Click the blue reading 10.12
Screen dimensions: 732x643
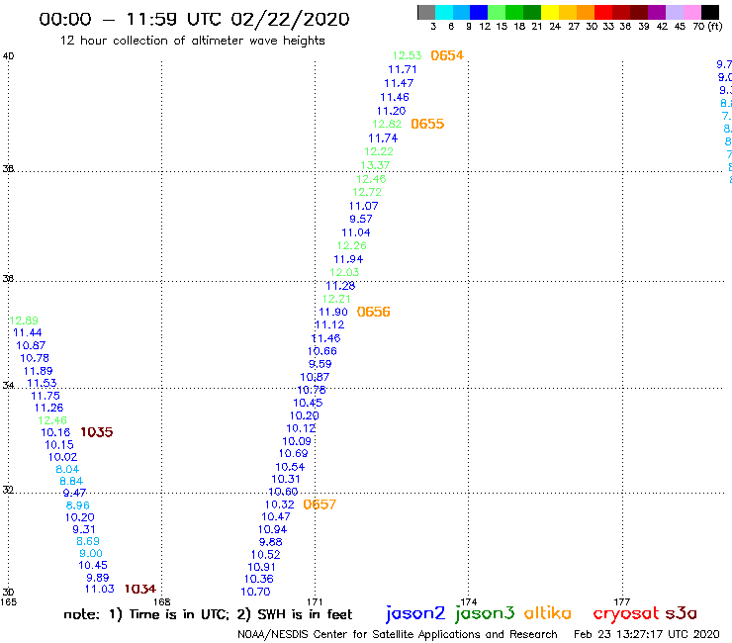tap(301, 428)
